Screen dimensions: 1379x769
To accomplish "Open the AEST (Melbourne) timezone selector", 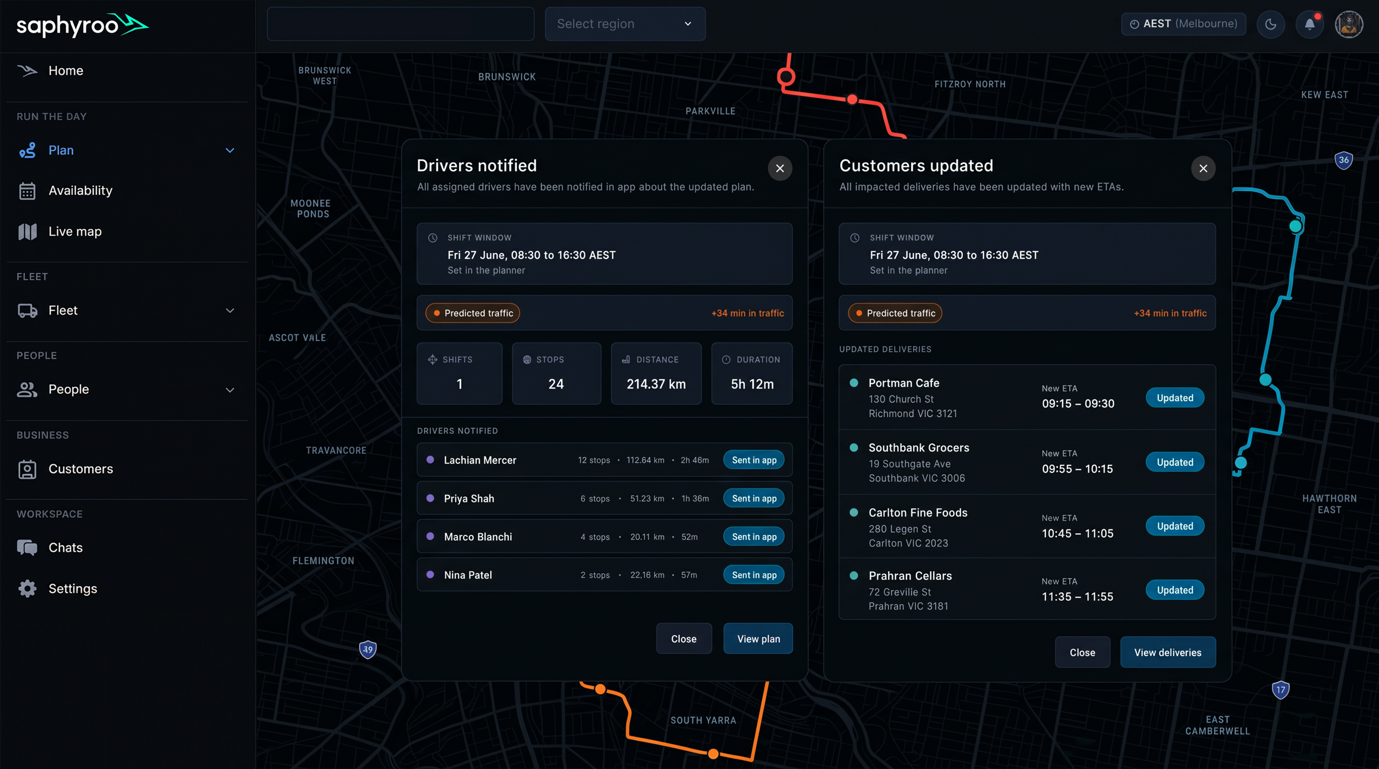I will point(1183,24).
